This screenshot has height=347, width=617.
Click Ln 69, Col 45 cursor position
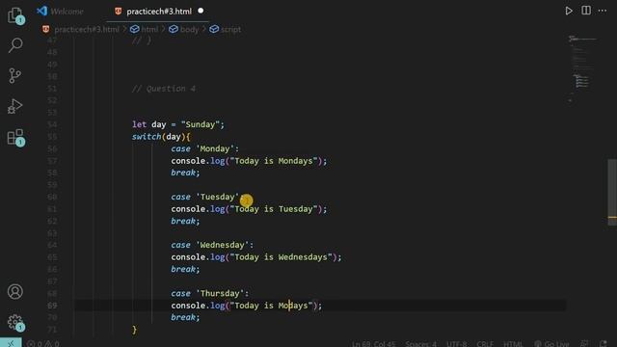pyautogui.click(x=373, y=343)
